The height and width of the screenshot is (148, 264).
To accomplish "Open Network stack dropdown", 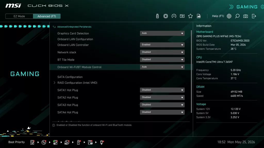I will pos(162,52).
